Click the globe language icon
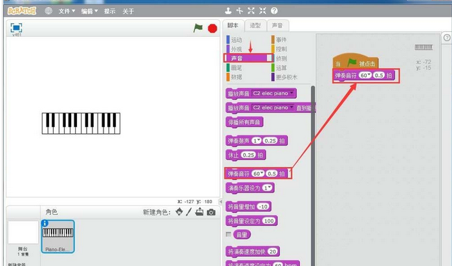Viewport: 452px width, 266px height. coord(49,11)
